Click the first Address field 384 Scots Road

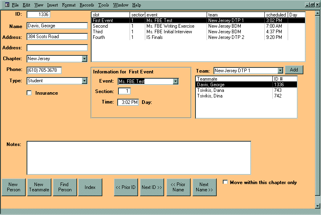(x=57, y=37)
